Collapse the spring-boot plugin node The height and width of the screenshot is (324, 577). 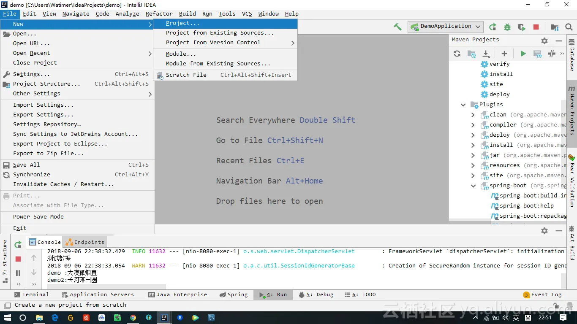click(473, 186)
